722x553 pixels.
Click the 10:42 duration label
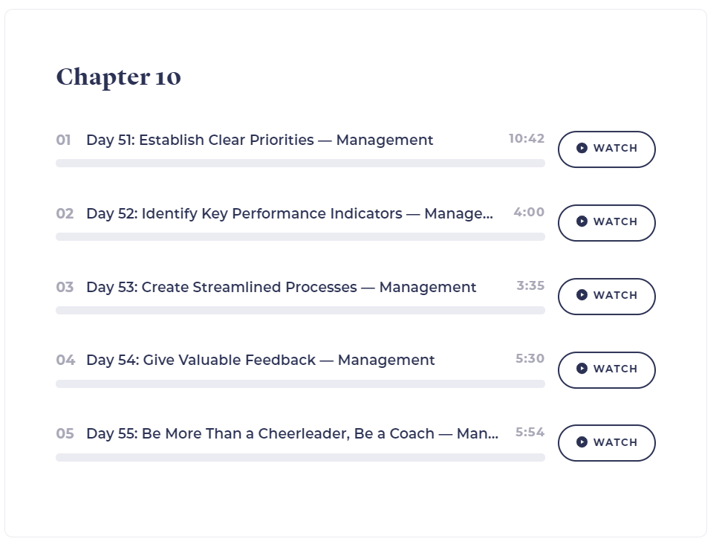(x=527, y=139)
